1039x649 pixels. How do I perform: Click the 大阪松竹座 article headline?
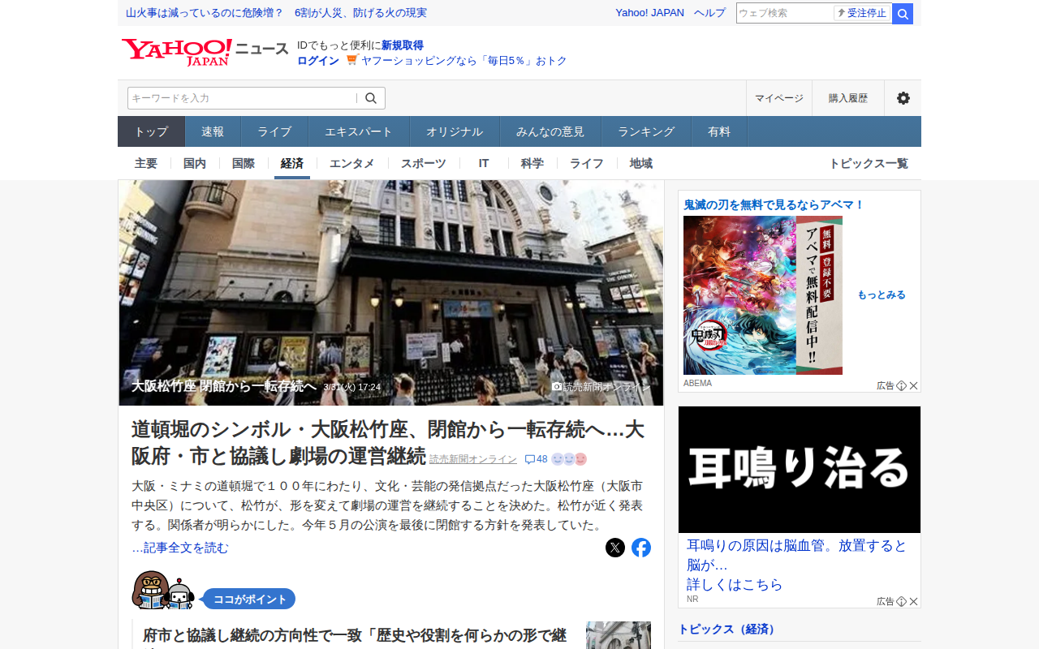click(388, 442)
